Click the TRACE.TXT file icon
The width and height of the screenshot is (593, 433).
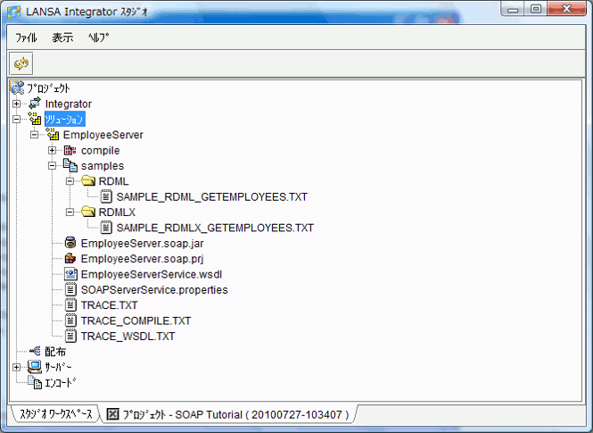tap(70, 305)
